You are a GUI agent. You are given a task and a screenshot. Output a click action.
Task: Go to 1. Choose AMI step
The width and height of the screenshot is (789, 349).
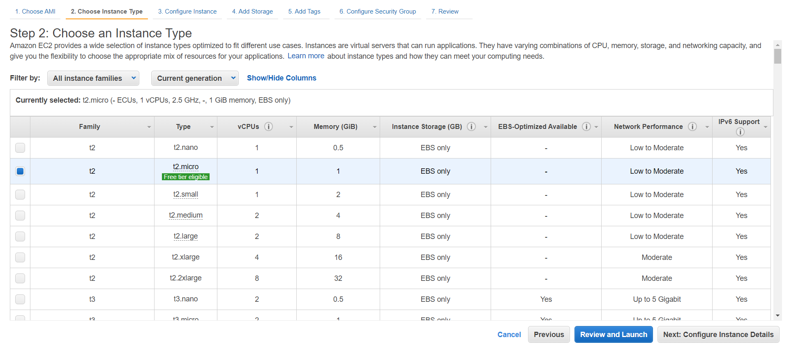coord(35,11)
